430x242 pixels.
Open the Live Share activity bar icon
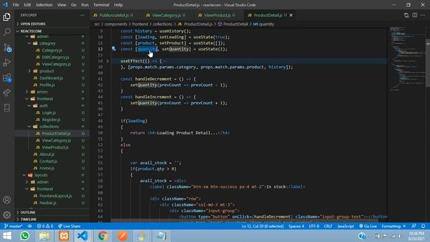pos(7,93)
